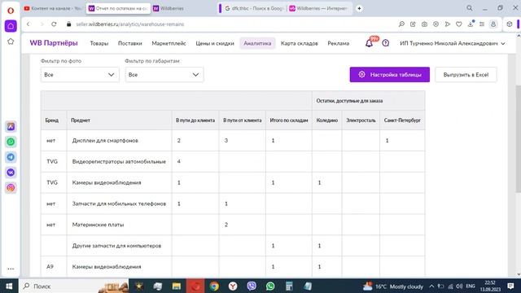Image resolution: width=521 pixels, height=293 pixels.
Task: Open the 'Цены и скидки' menu
Action: click(215, 43)
